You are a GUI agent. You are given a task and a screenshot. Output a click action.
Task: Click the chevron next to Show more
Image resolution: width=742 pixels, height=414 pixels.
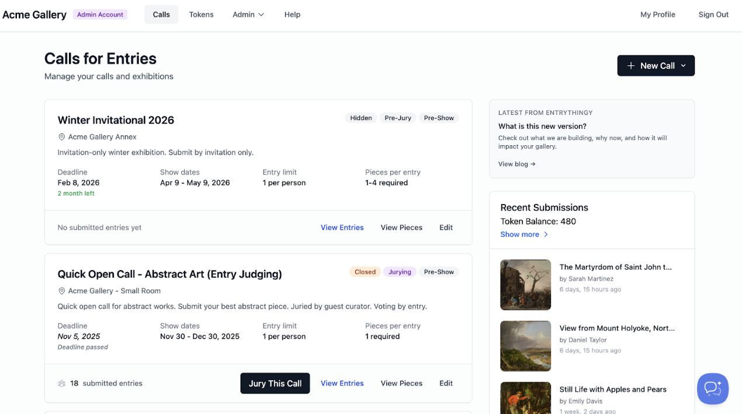[546, 234]
